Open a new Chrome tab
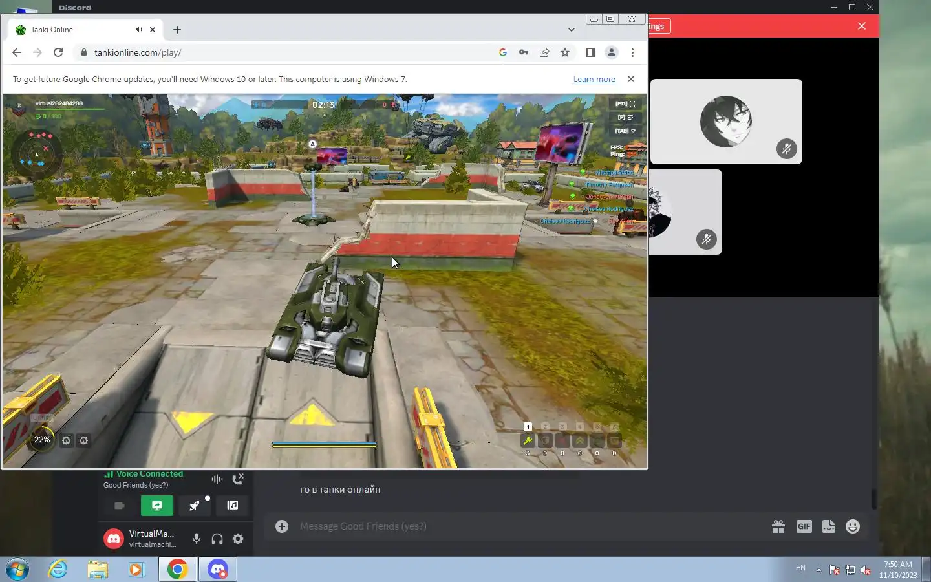Viewport: 931px width, 582px height. point(177,30)
